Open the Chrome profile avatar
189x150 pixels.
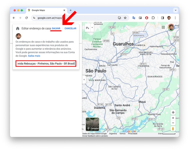coord(169,18)
